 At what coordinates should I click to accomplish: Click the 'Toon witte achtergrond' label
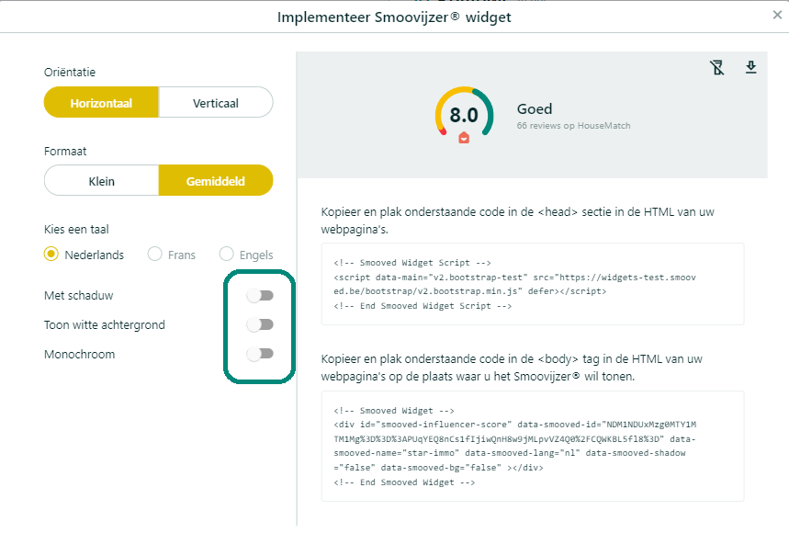tap(105, 324)
